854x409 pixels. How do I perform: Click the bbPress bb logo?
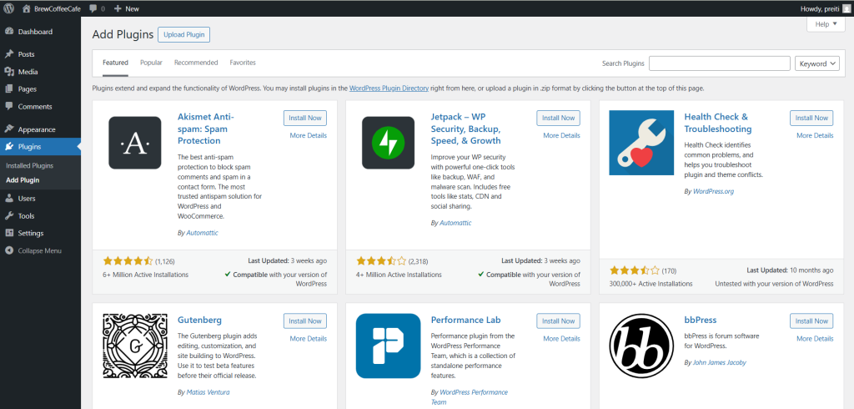coord(641,346)
